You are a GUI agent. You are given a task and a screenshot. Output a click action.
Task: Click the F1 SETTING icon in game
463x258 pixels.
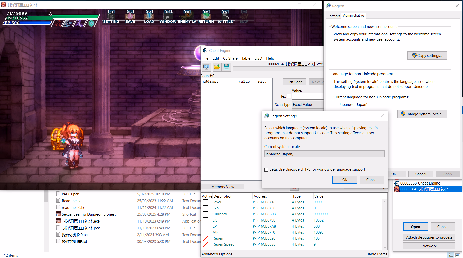pos(111,17)
